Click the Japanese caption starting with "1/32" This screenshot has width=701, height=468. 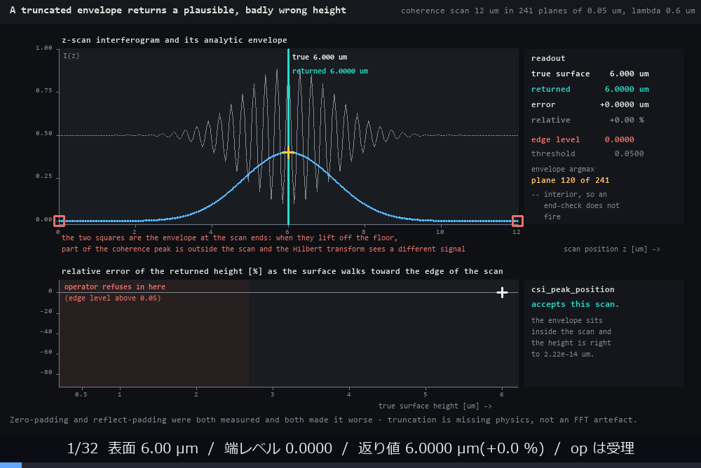coord(350,448)
